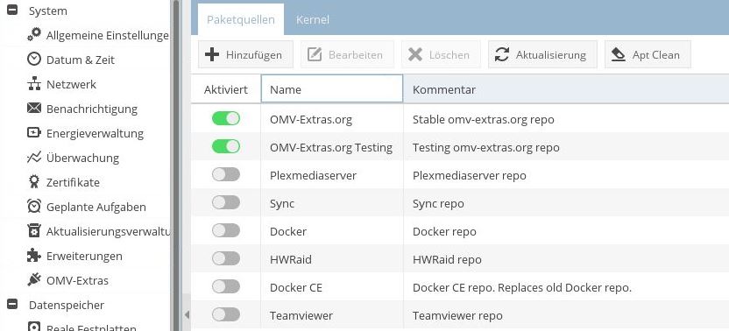This screenshot has width=729, height=331.
Task: Click the graph icon for Überwachung
Action: point(34,158)
